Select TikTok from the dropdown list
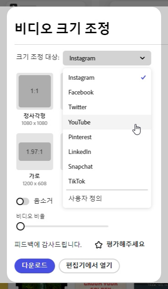The image size is (168, 289). click(107, 181)
